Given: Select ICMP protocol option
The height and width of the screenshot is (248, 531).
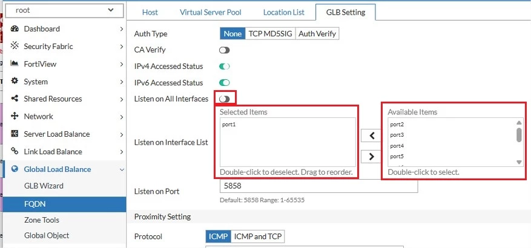Looking at the screenshot, I should pos(218,237).
